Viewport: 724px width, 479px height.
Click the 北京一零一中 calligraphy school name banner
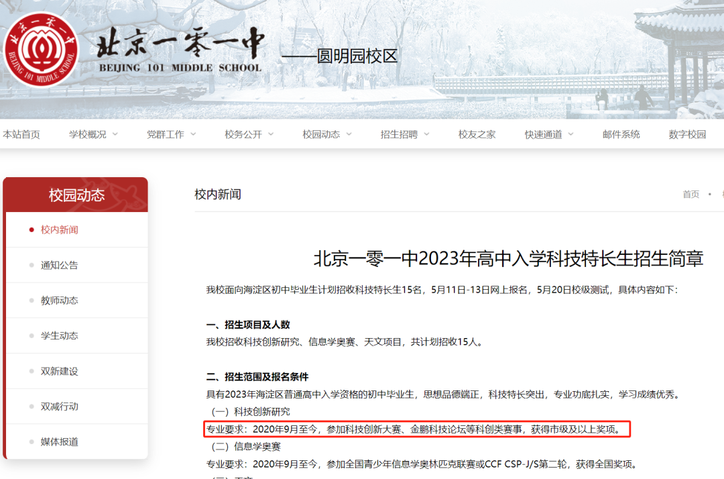(x=180, y=50)
